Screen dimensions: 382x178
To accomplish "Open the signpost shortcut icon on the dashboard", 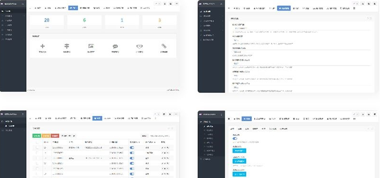I will pos(67,46).
